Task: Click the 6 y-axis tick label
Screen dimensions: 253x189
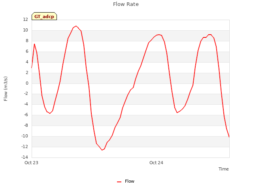Action: pyautogui.click(x=27, y=51)
